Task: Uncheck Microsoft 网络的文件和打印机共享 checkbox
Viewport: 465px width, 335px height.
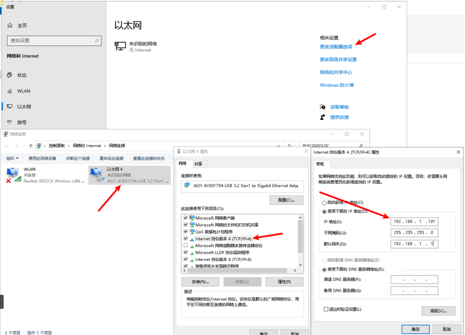Action: [186, 225]
